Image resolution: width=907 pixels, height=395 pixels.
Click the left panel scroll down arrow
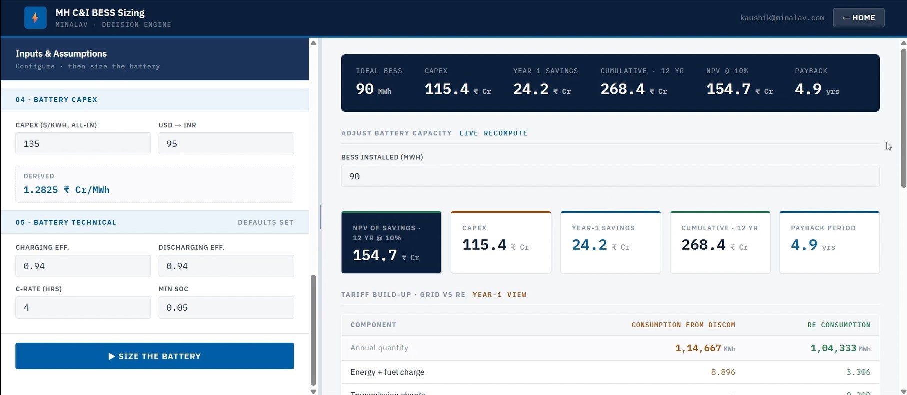coord(313,391)
